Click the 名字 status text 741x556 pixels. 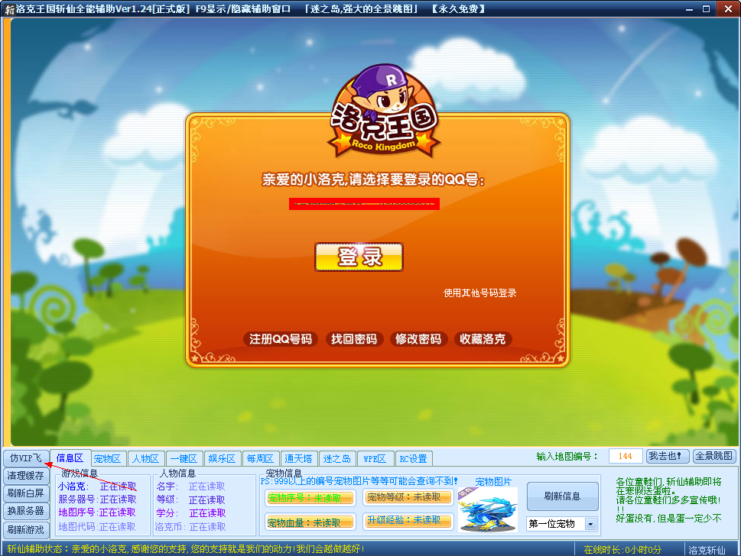tap(207, 486)
